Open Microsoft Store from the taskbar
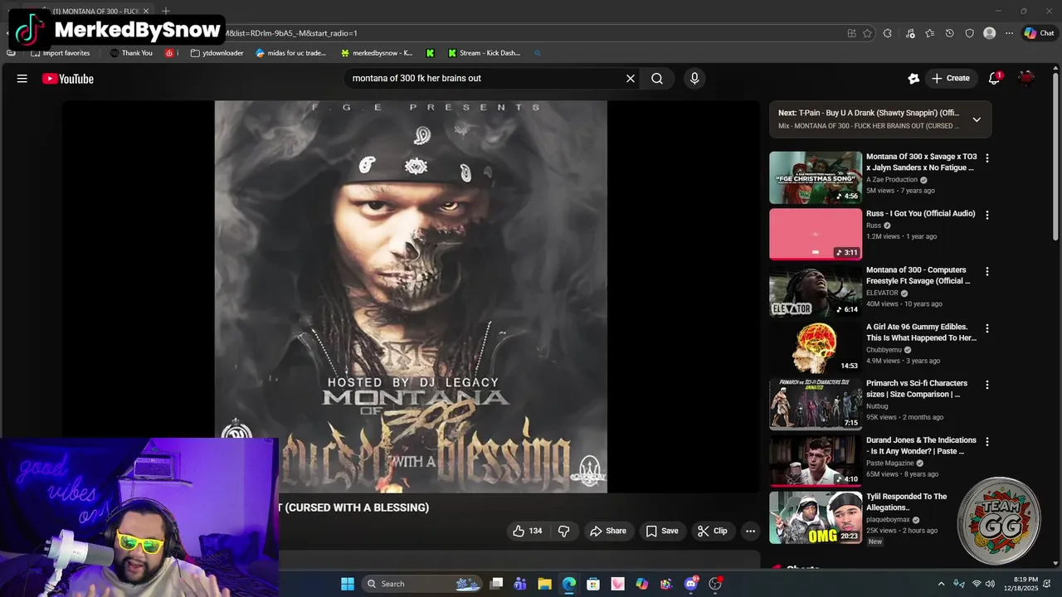Screen dimensions: 1062x597 point(593,584)
